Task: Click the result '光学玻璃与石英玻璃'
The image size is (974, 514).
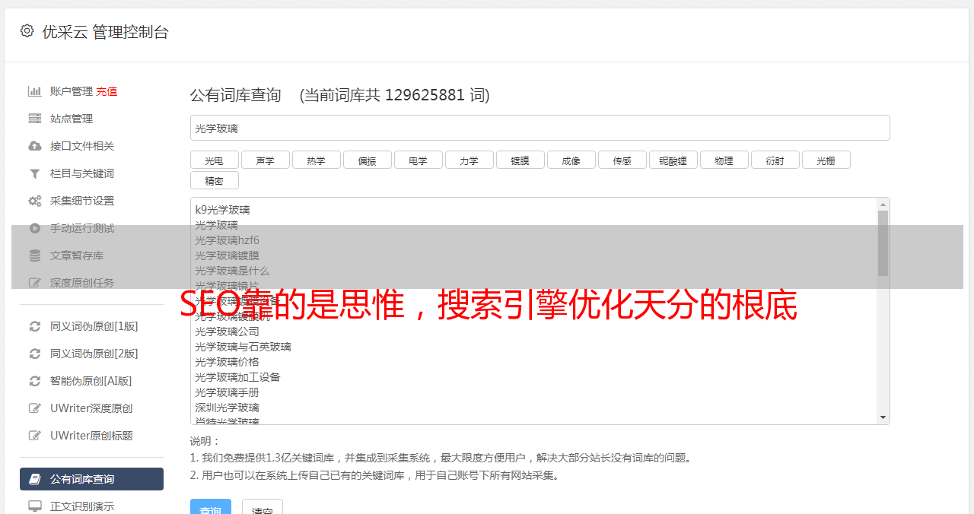Action: [x=243, y=347]
